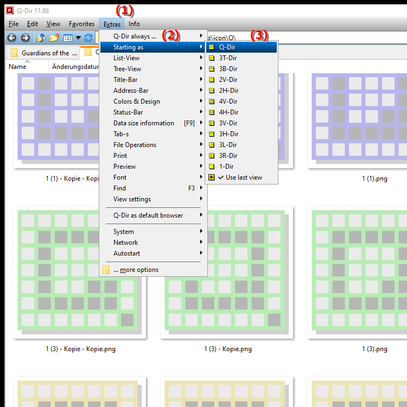
Task: Expand the List-View submenu
Action: pyautogui.click(x=153, y=58)
